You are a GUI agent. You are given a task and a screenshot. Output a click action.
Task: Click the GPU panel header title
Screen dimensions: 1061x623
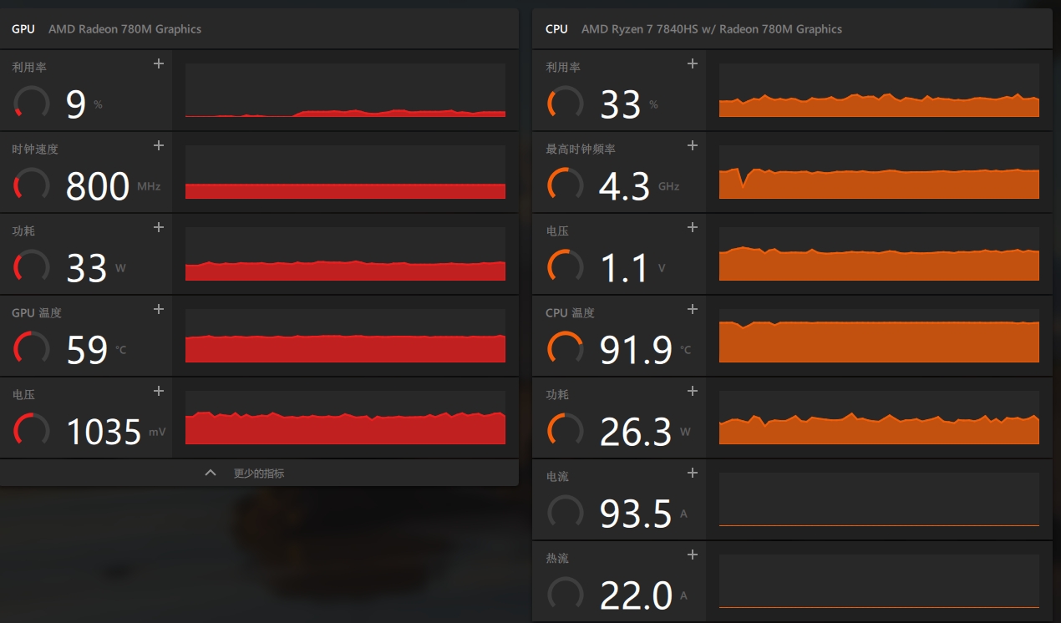(23, 29)
